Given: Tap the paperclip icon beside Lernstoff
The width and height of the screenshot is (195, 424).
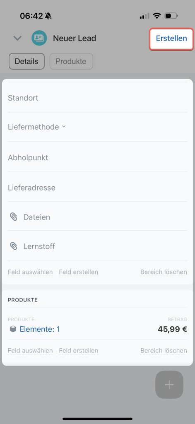Looking at the screenshot, I should point(14,246).
